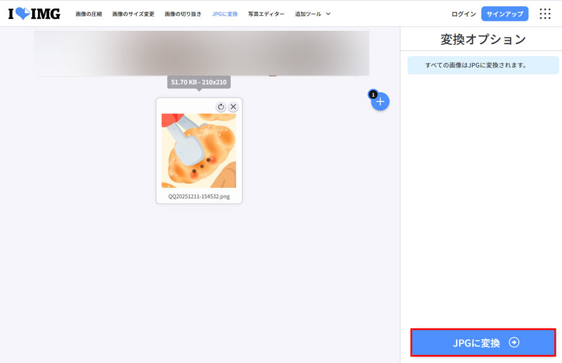
Task: Click the 変換オプション heading
Action: point(483,39)
